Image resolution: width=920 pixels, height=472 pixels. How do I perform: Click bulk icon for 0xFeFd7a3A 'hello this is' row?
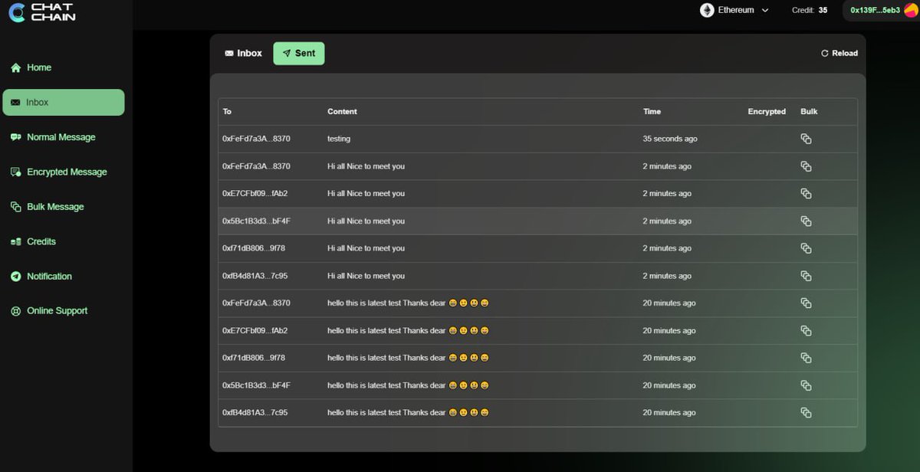[x=806, y=303]
